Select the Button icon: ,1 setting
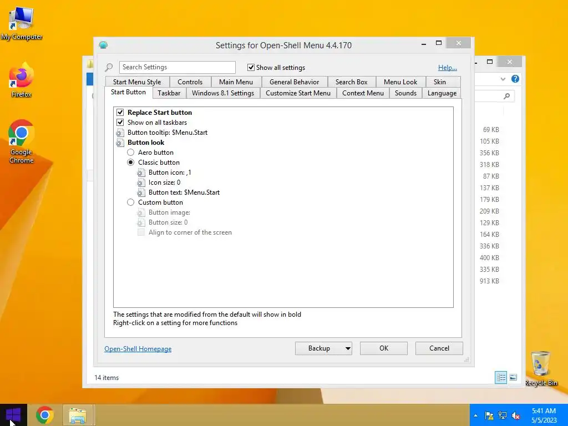This screenshot has height=426, width=568. point(170,173)
